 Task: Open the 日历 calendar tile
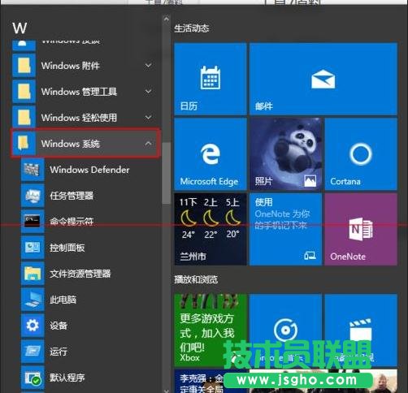click(x=211, y=79)
